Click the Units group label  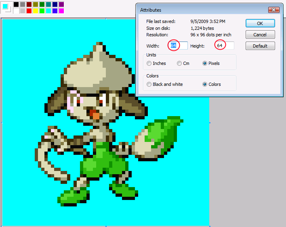(x=151, y=55)
